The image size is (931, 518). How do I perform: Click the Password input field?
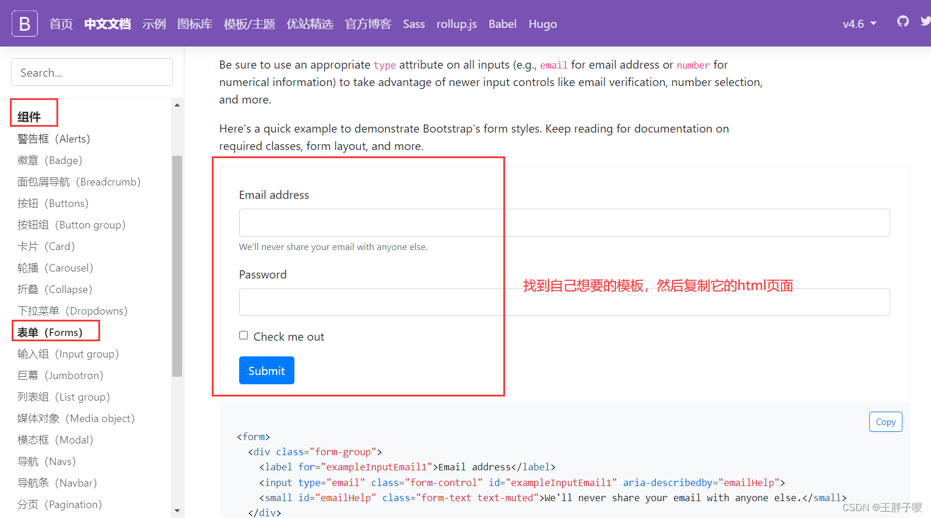[x=564, y=302]
